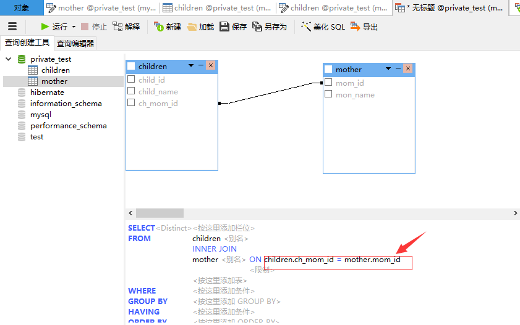Open the children @private_test design tab
Screen dimensions: 520x325
[334, 8]
